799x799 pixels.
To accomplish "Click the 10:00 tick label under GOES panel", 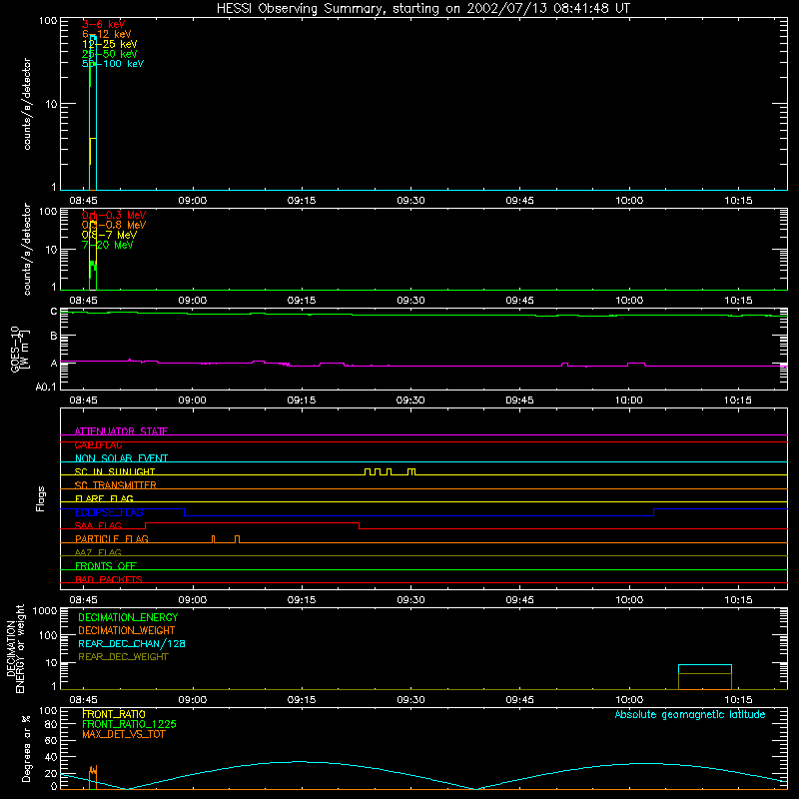I will coord(629,400).
